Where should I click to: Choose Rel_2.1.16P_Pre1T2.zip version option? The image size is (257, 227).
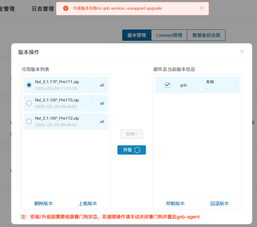pyautogui.click(x=29, y=122)
